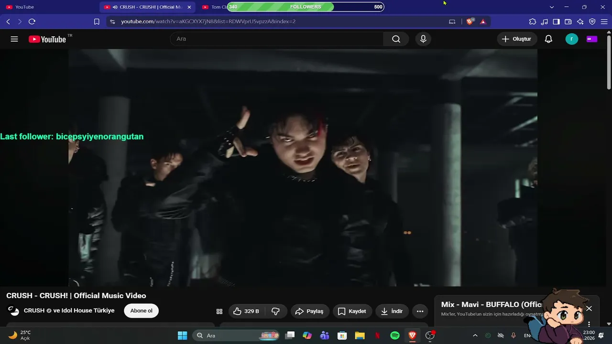Open the CRUSH channel avatar
This screenshot has width=612, height=344.
click(x=13, y=311)
